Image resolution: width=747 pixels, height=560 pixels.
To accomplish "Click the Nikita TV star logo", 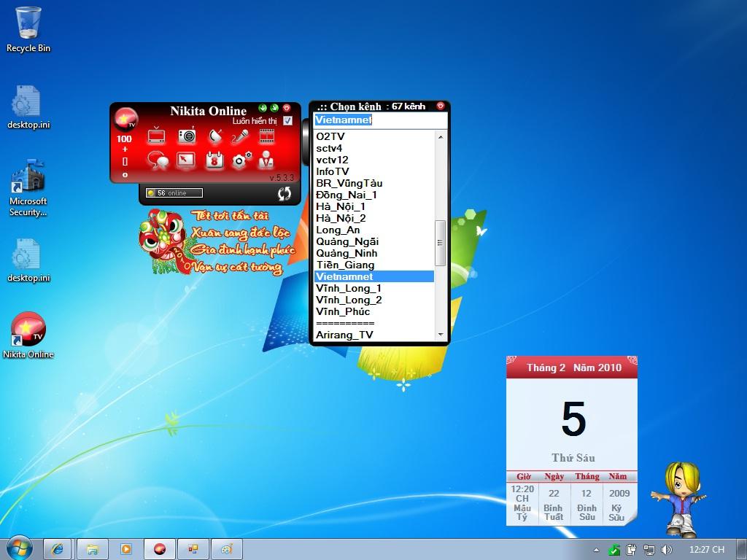I will tap(125, 120).
